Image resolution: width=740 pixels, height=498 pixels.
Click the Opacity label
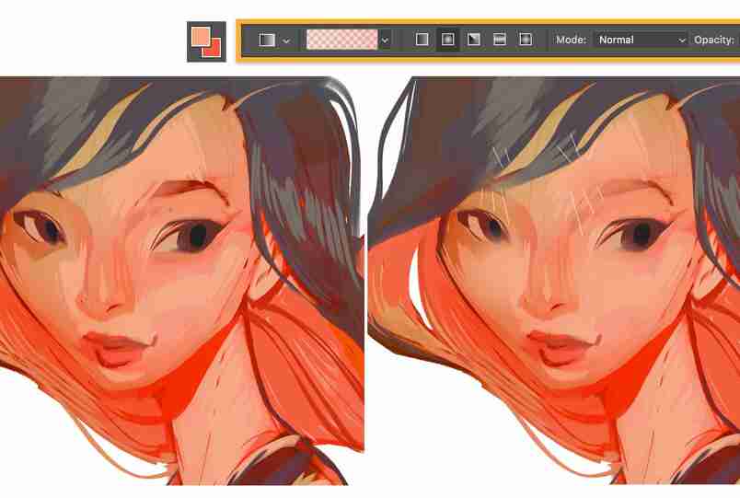click(x=714, y=41)
